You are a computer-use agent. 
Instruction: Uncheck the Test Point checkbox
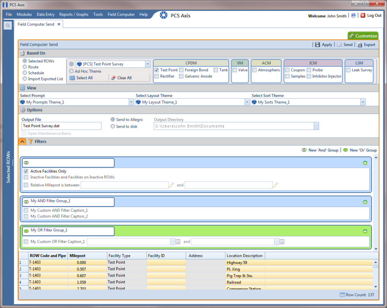coord(156,70)
